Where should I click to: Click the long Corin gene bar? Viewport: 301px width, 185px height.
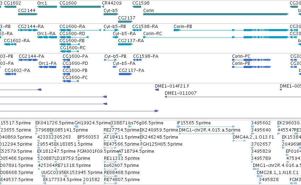[216, 14]
